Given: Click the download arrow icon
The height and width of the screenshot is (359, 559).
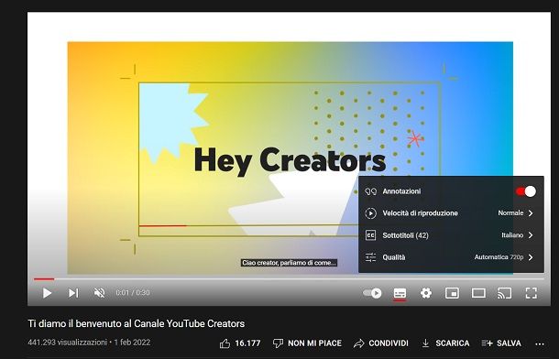Looking at the screenshot, I should tap(425, 343).
